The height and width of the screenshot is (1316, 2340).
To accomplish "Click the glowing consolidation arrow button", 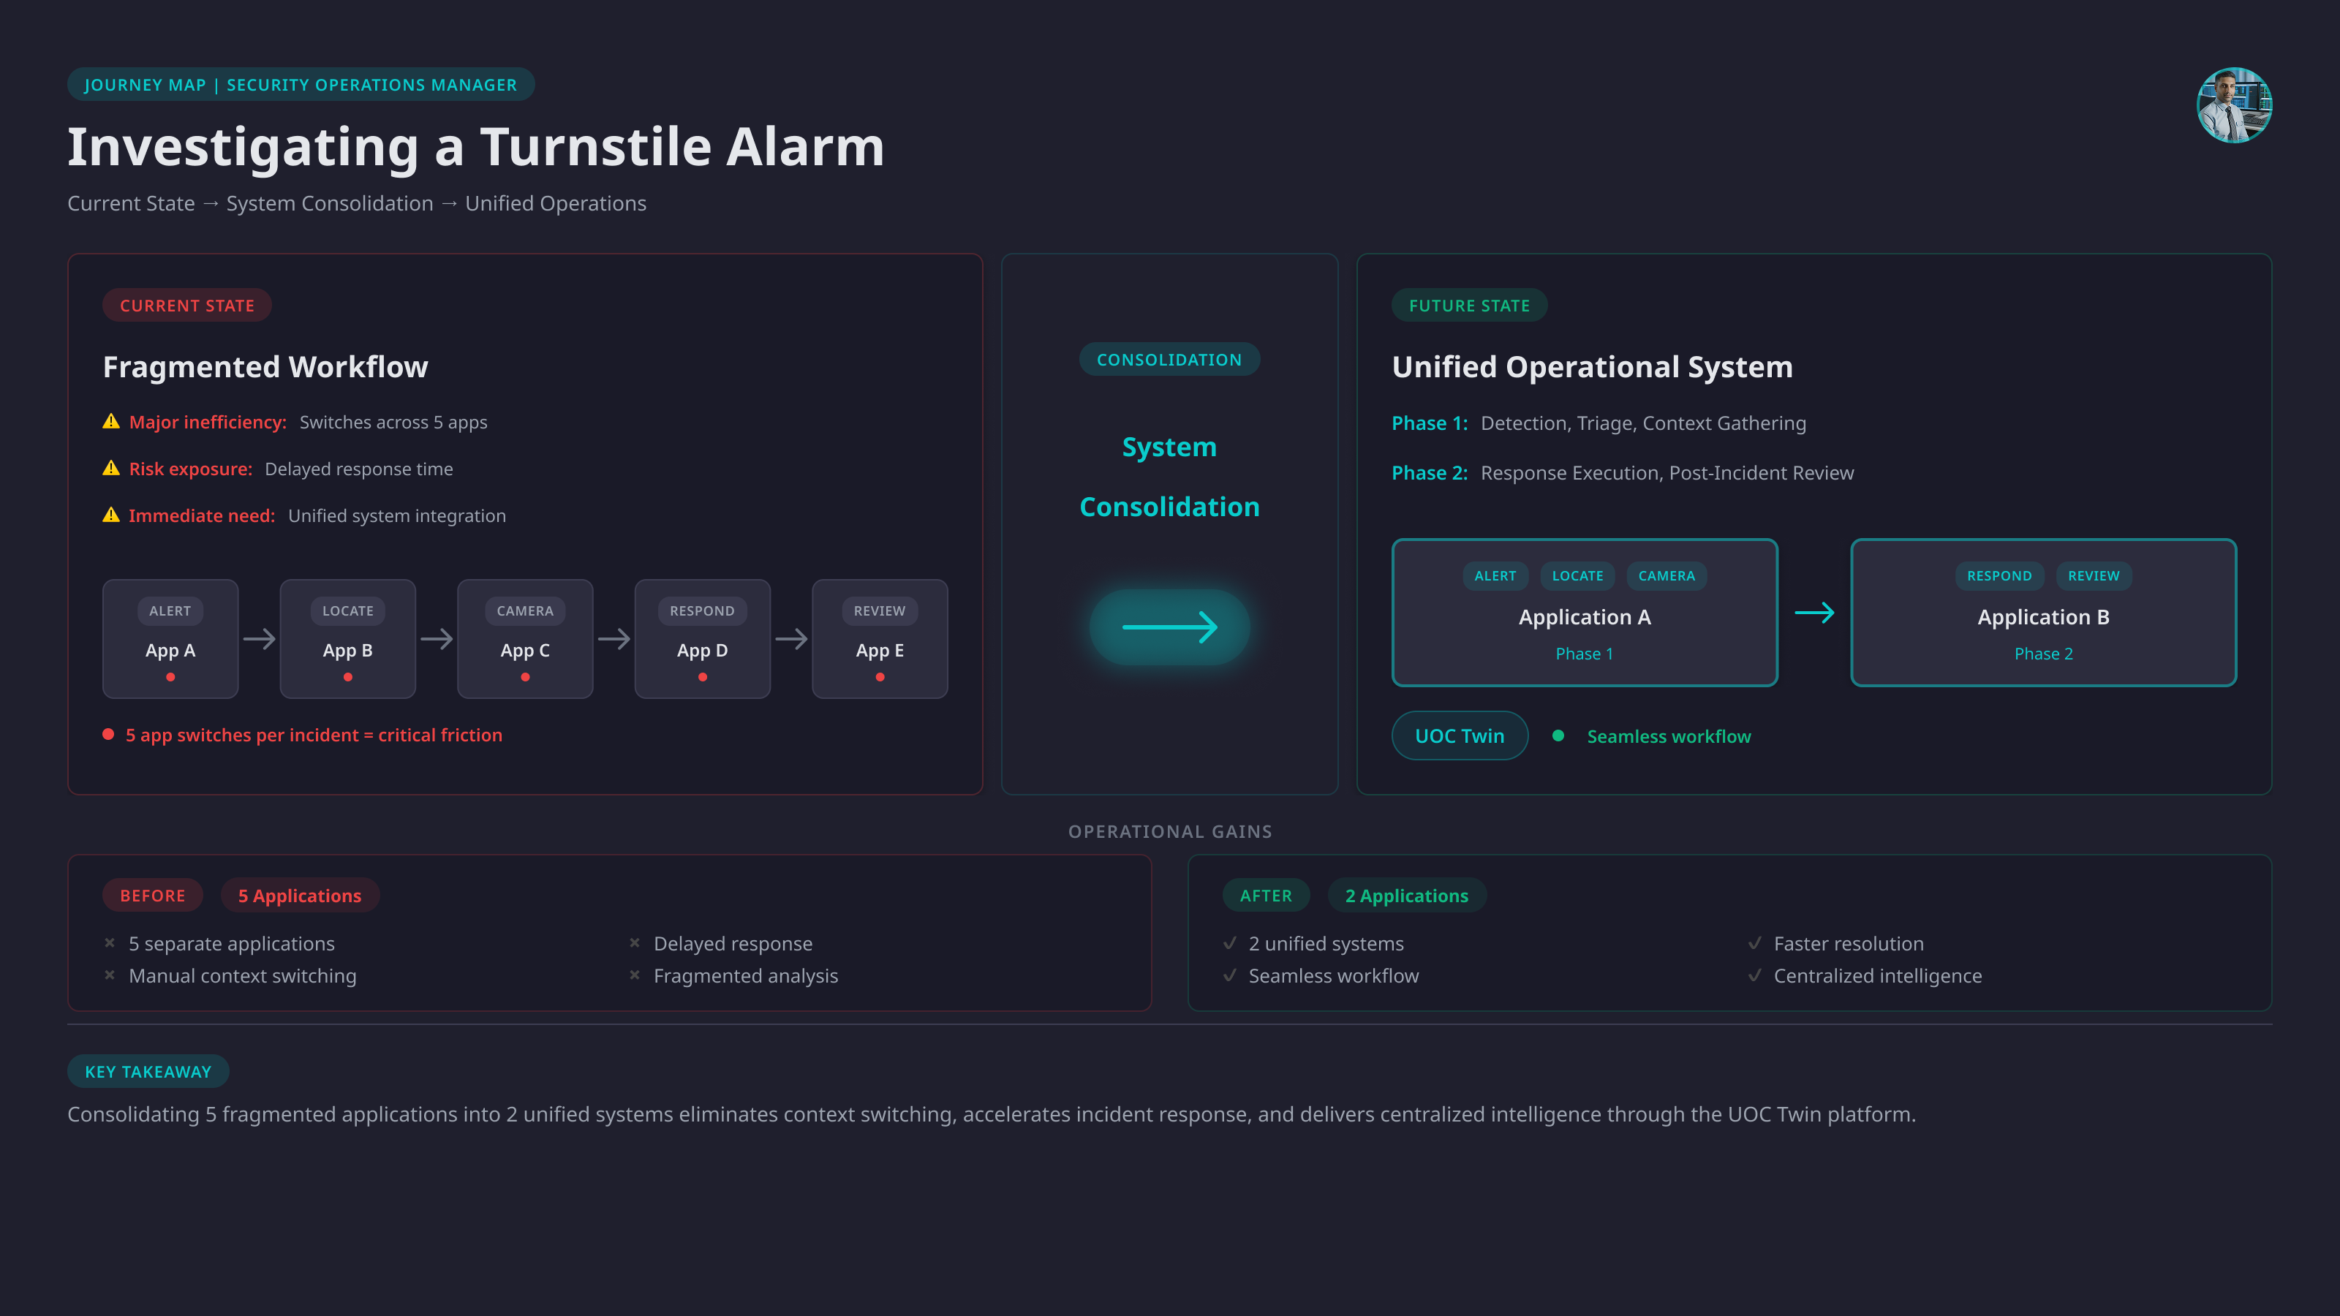I will 1169,627.
